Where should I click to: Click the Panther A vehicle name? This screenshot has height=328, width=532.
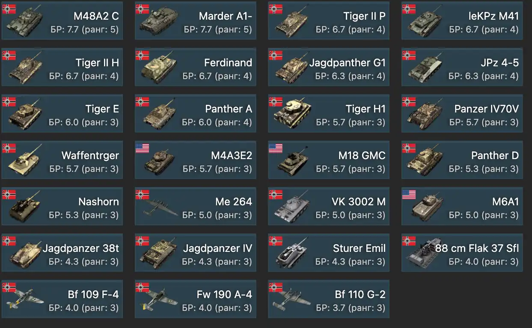coord(229,109)
